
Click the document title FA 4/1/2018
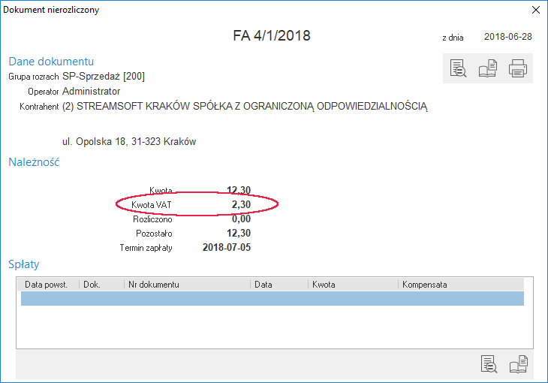(x=272, y=36)
